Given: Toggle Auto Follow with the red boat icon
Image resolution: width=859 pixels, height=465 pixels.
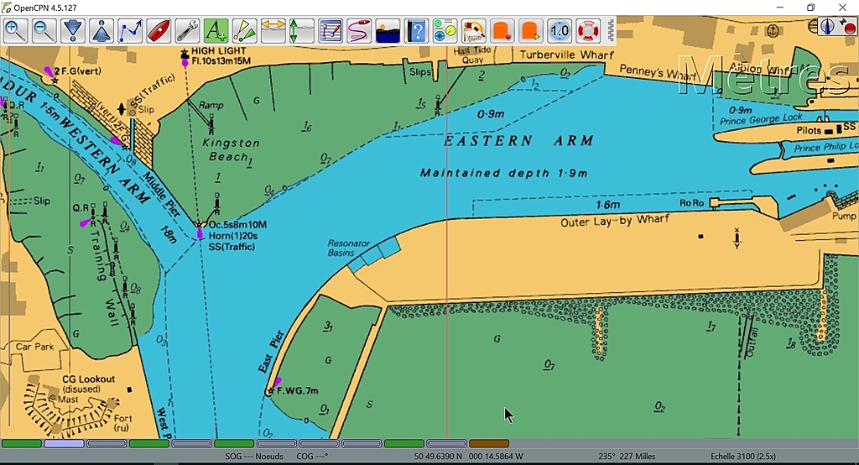Looking at the screenshot, I should click(159, 31).
